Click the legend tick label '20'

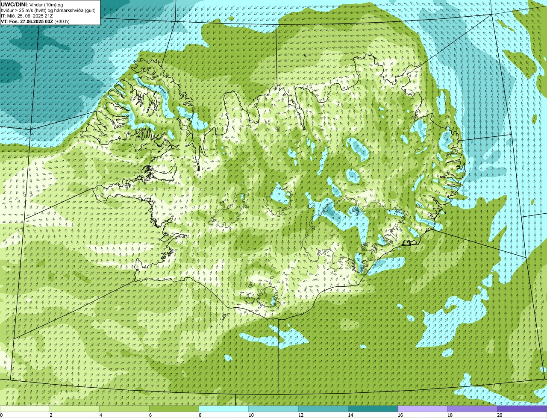point(500,415)
